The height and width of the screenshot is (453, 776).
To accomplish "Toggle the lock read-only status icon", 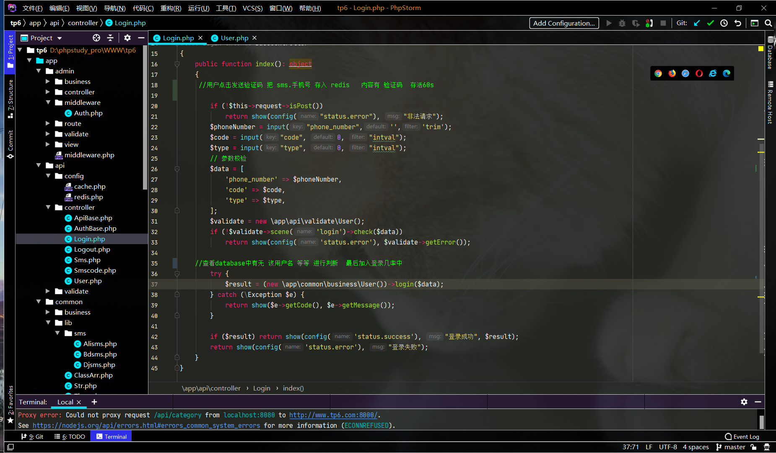I will 754,447.
